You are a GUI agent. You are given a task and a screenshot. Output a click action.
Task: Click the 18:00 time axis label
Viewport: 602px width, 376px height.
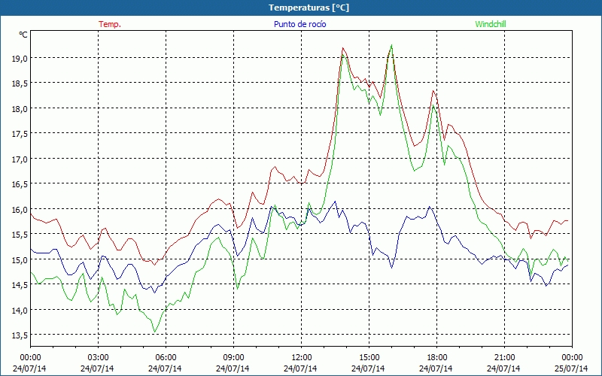(436, 358)
